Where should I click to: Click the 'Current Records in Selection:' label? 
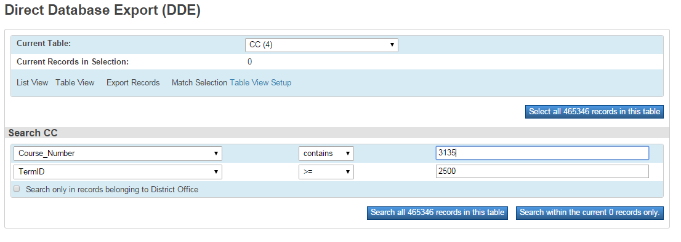pos(73,62)
